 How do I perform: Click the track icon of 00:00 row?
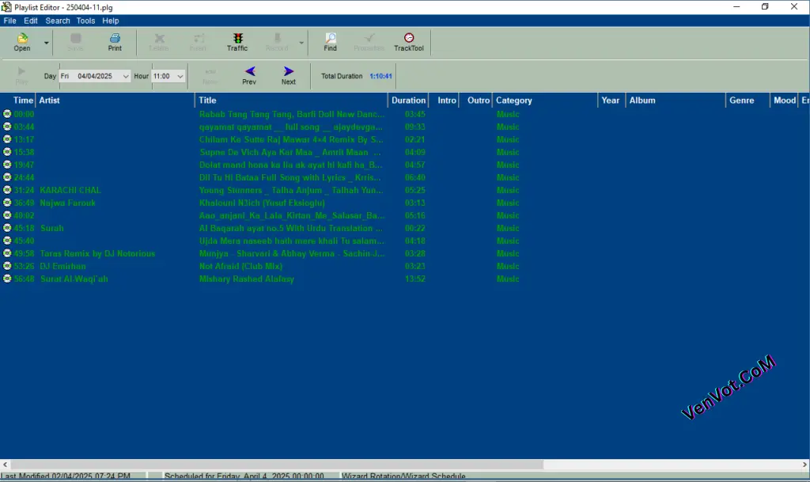pyautogui.click(x=6, y=114)
